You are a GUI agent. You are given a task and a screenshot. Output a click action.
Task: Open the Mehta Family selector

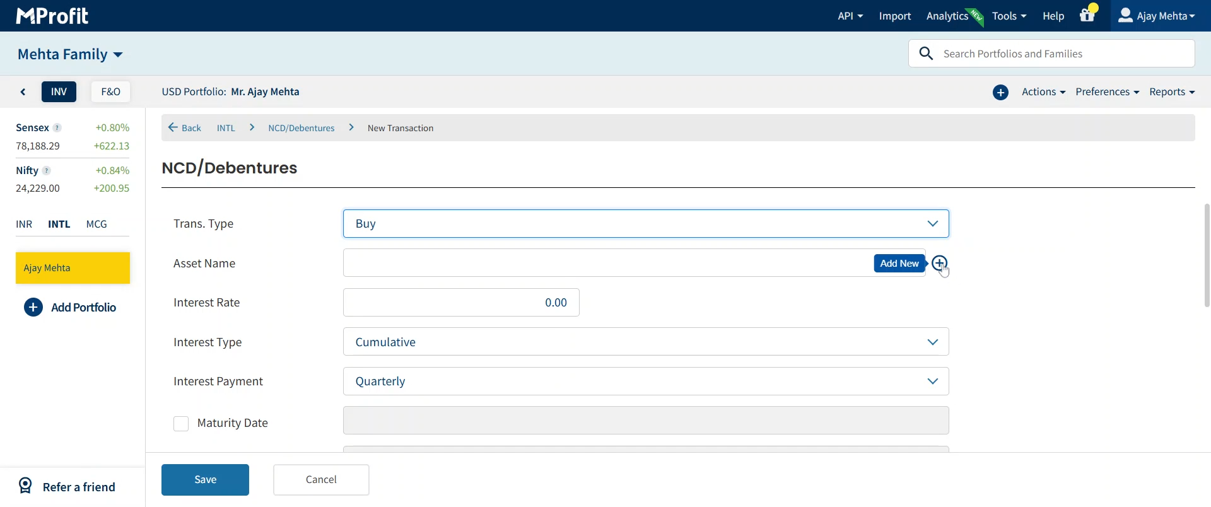pos(70,54)
